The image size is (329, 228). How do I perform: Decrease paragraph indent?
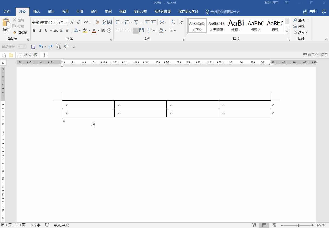pos(147,22)
